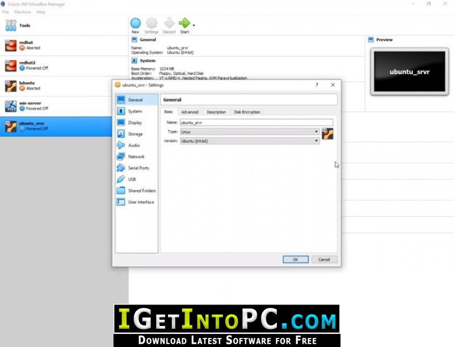Click the Settings dialog help question mark
Image resolution: width=454 pixels, height=347 pixels.
[x=317, y=84]
